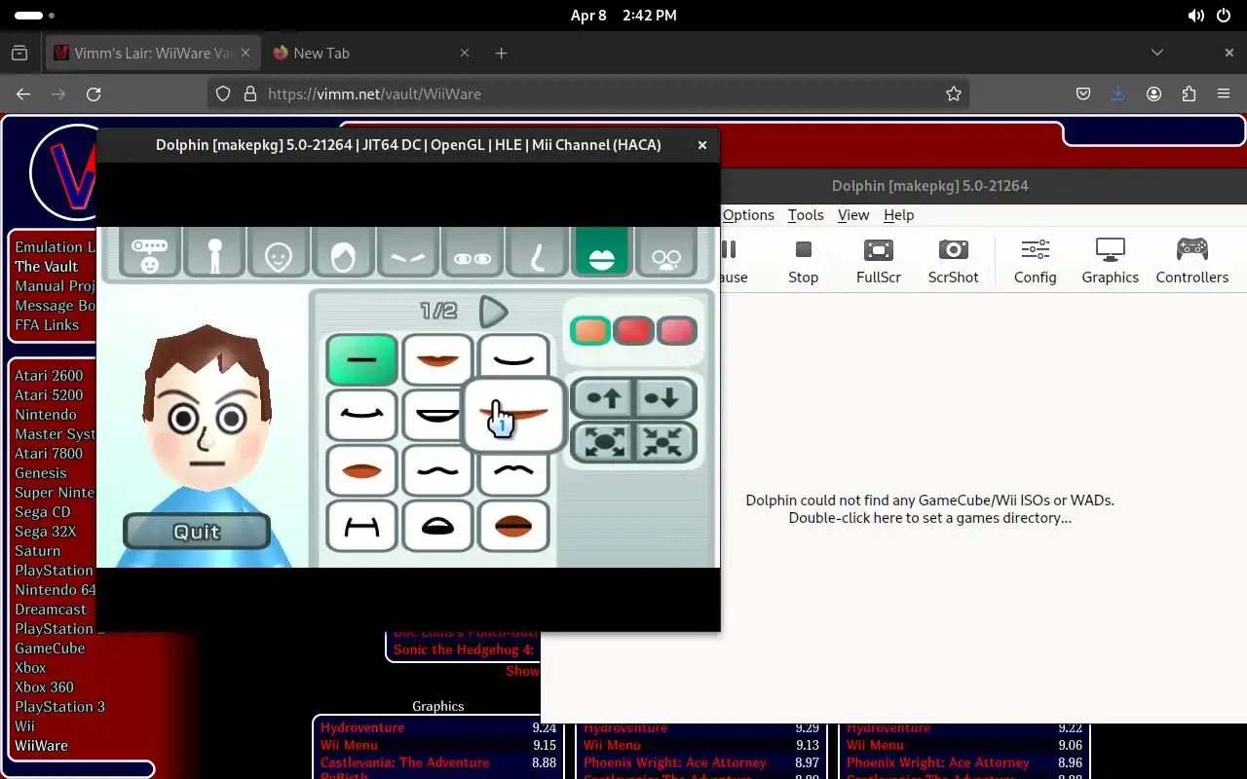The width and height of the screenshot is (1247, 779).
Task: Open the Mii nickname and profile category
Action: coord(150,251)
